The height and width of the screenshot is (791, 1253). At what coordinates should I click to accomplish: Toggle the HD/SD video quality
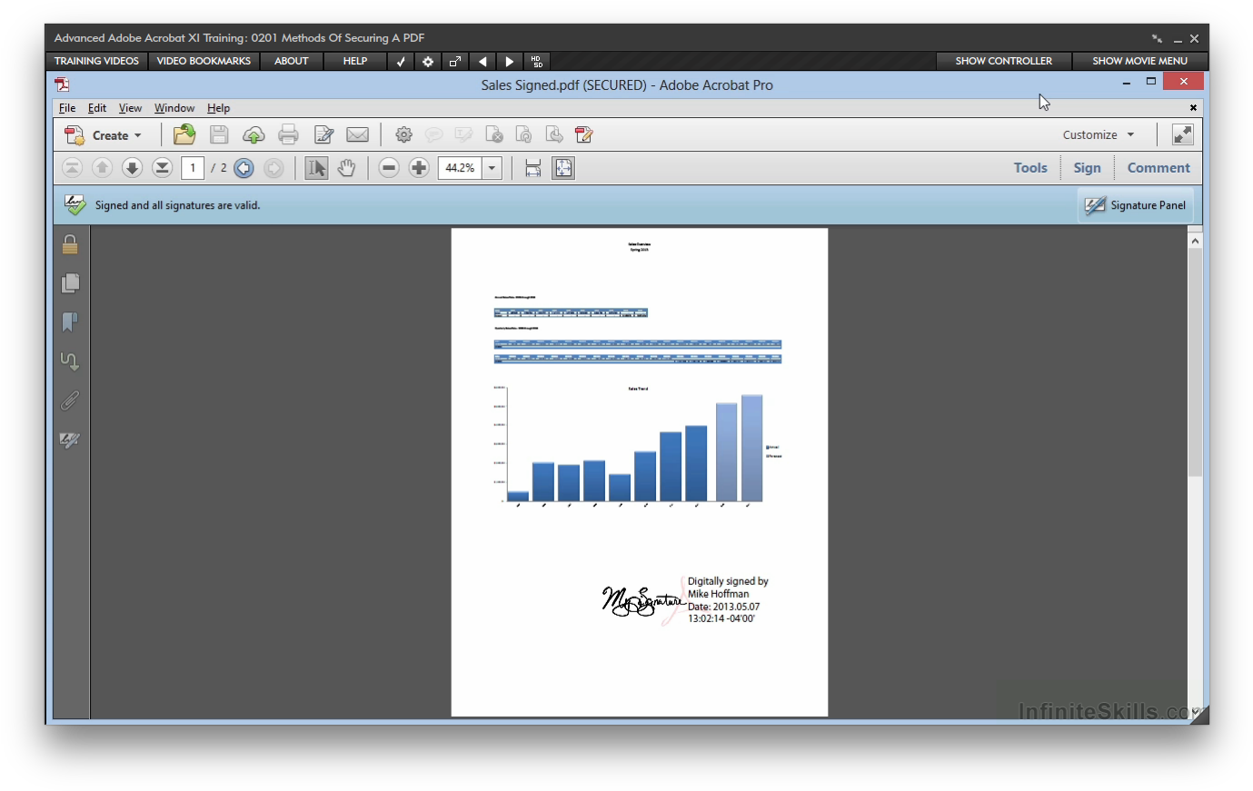coord(537,62)
